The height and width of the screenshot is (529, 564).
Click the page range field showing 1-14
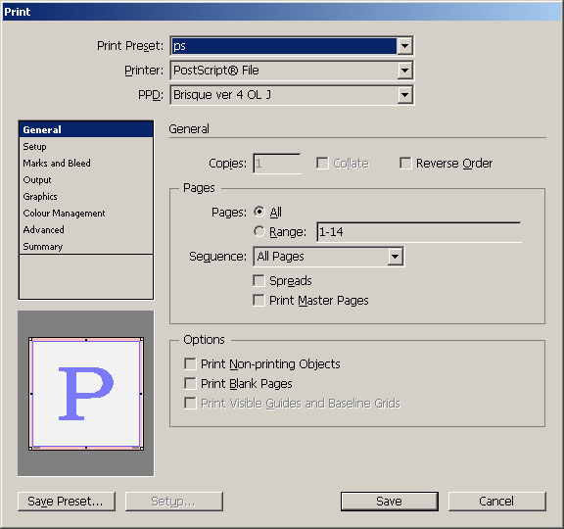[x=419, y=232]
